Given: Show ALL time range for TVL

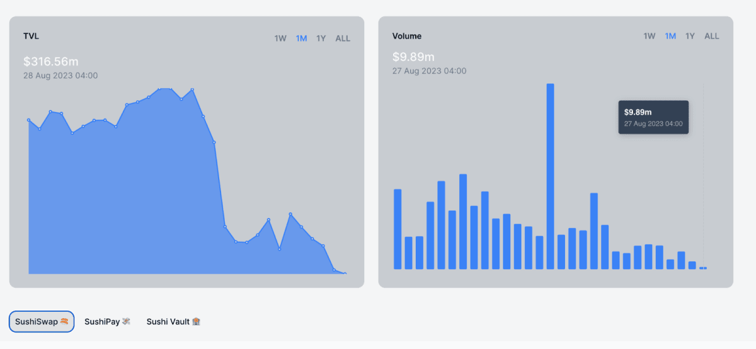Looking at the screenshot, I should point(343,38).
